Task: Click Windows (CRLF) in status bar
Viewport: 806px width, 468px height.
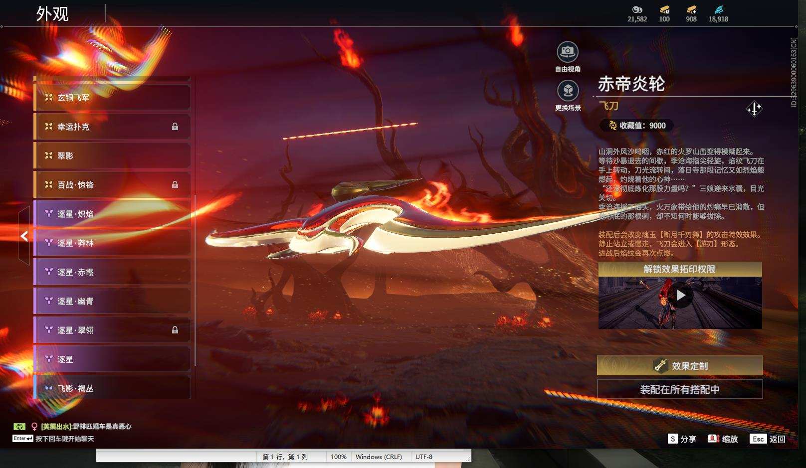Action: 379,457
